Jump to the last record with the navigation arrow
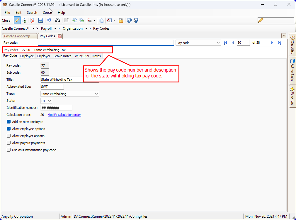This screenshot has height=220, width=296. tap(279, 43)
